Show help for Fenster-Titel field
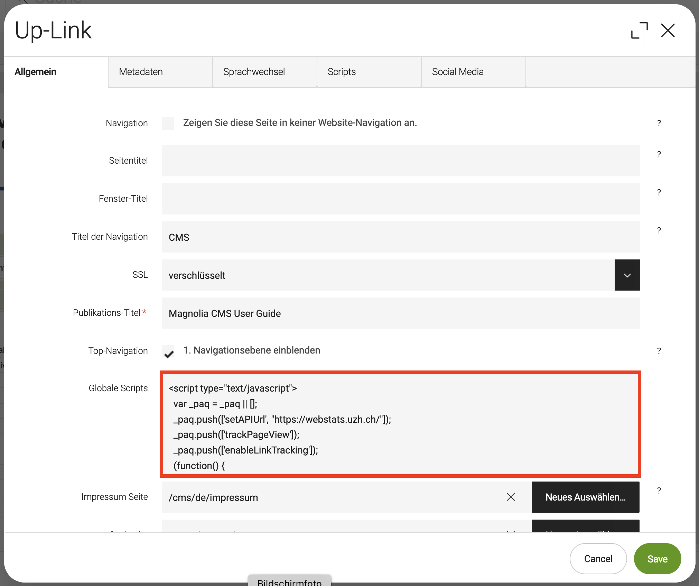Image resolution: width=699 pixels, height=586 pixels. point(659,192)
